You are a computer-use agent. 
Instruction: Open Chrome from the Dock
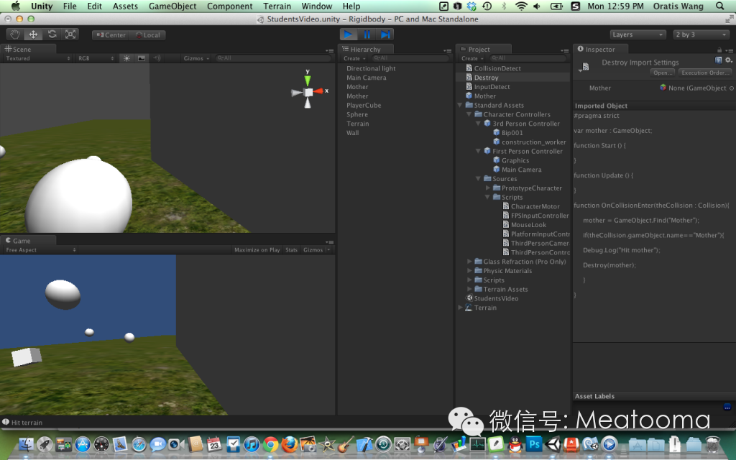coord(270,444)
